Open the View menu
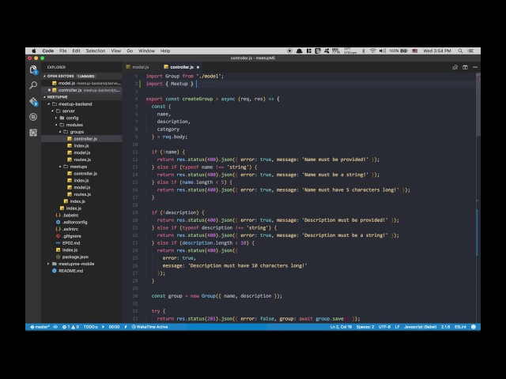Image resolution: width=506 pixels, height=379 pixels. coord(116,51)
